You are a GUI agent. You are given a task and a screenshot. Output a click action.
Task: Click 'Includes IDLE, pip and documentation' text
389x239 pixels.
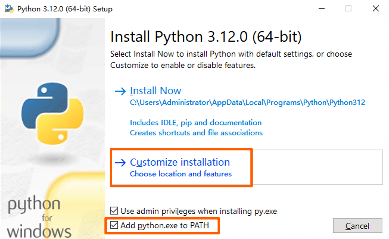[x=196, y=122]
